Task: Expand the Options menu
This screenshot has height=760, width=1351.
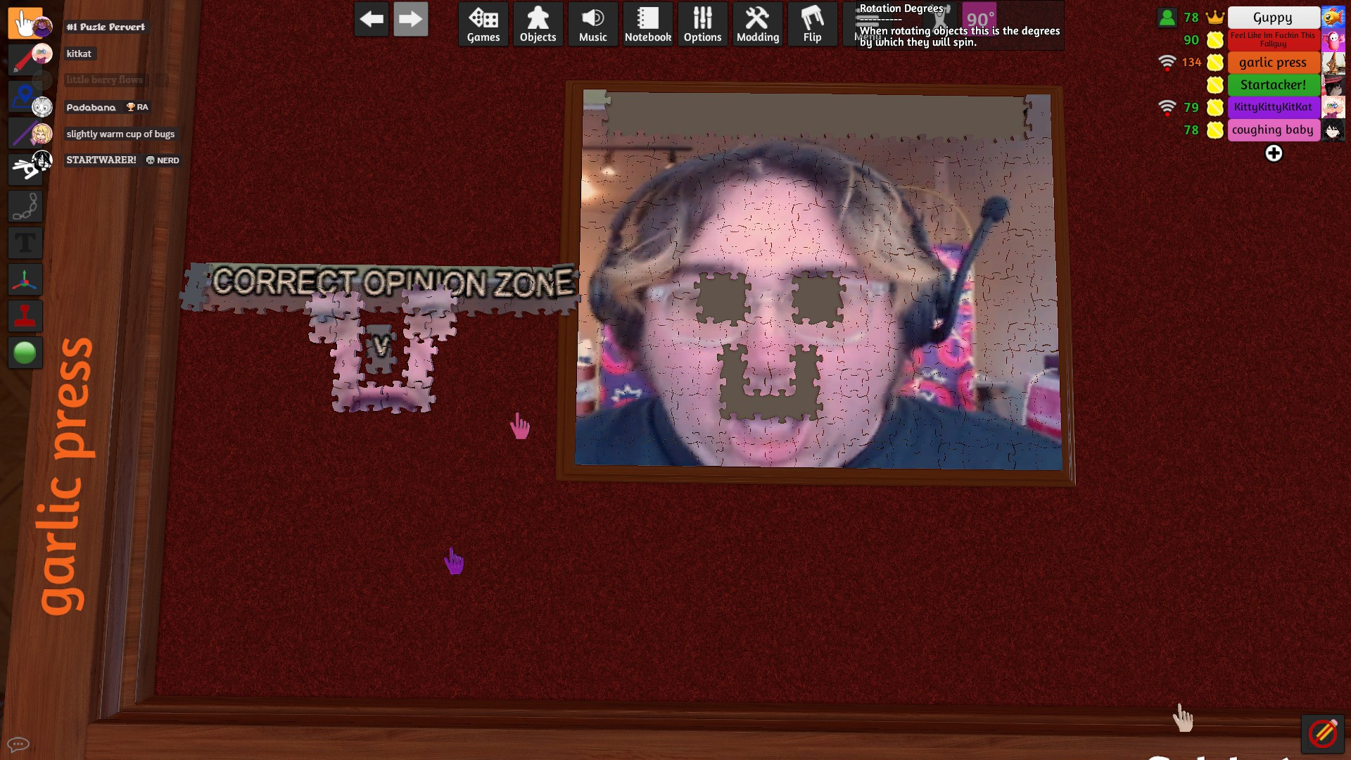Action: [702, 25]
